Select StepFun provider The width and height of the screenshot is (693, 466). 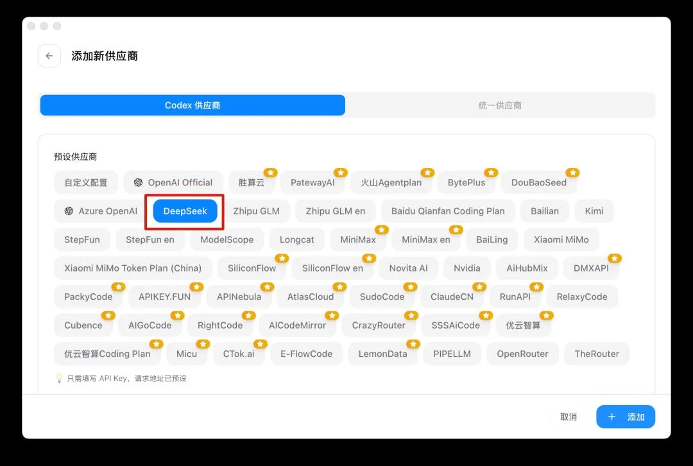coord(81,239)
